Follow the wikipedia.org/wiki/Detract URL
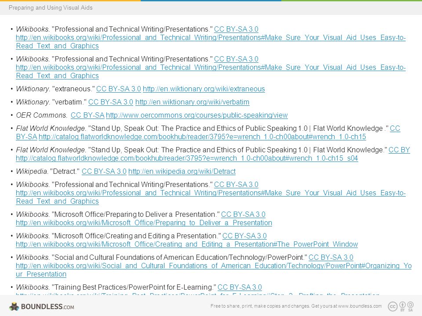 182,172
